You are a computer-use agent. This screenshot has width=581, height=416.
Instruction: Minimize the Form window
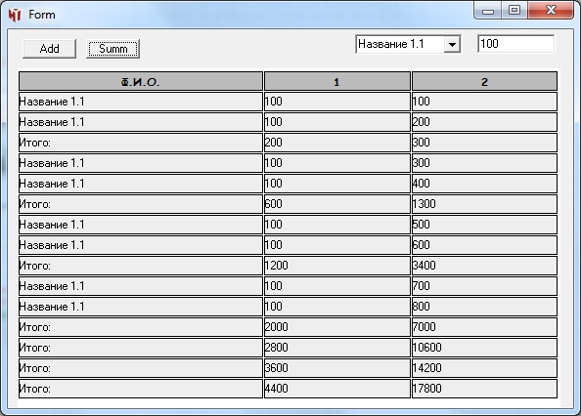488,11
